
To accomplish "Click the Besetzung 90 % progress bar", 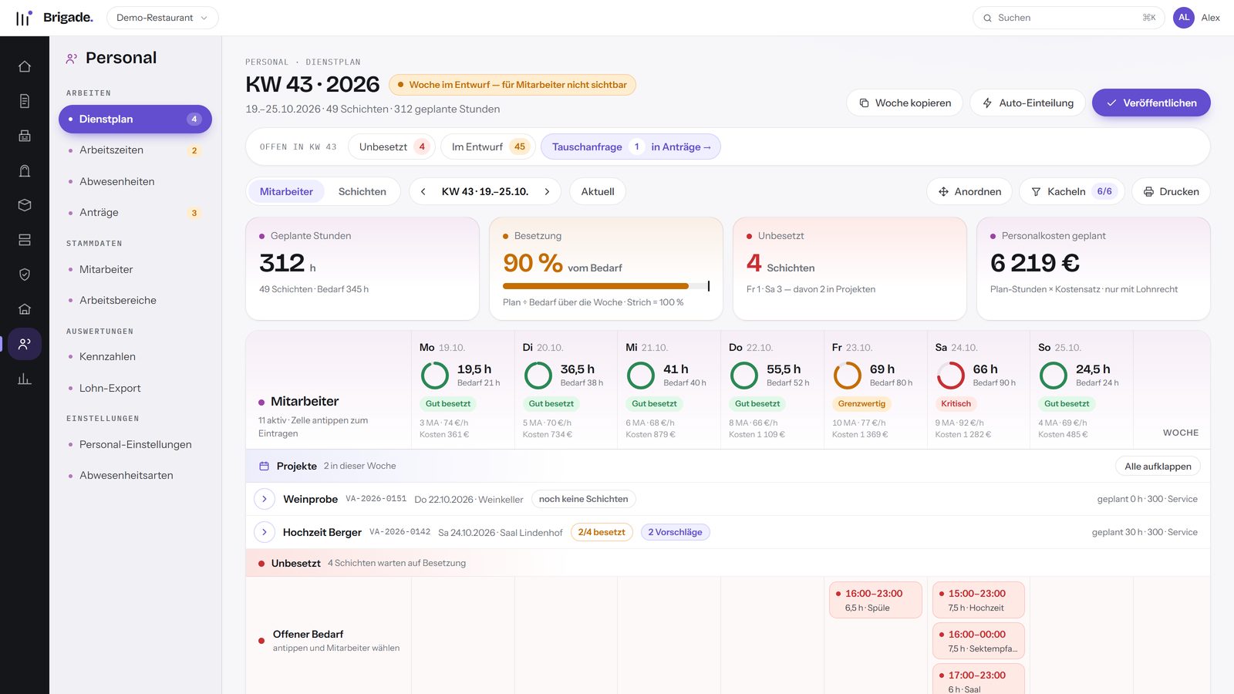I will coord(606,286).
